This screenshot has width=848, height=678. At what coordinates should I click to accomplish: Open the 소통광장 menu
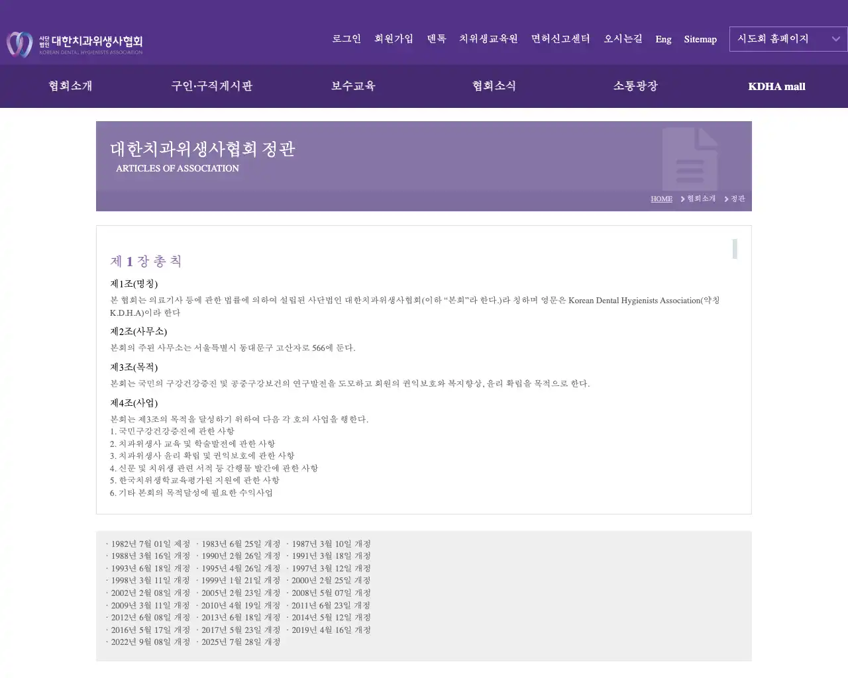click(635, 85)
